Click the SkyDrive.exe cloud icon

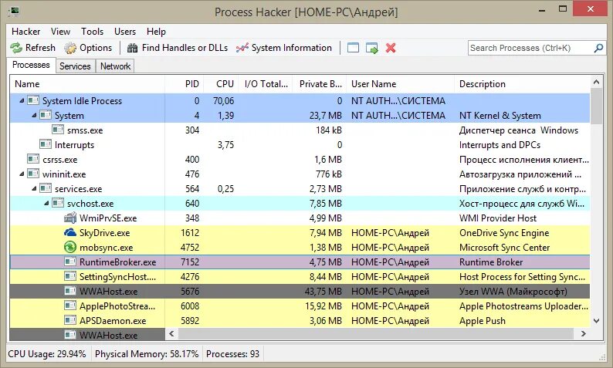(x=70, y=232)
